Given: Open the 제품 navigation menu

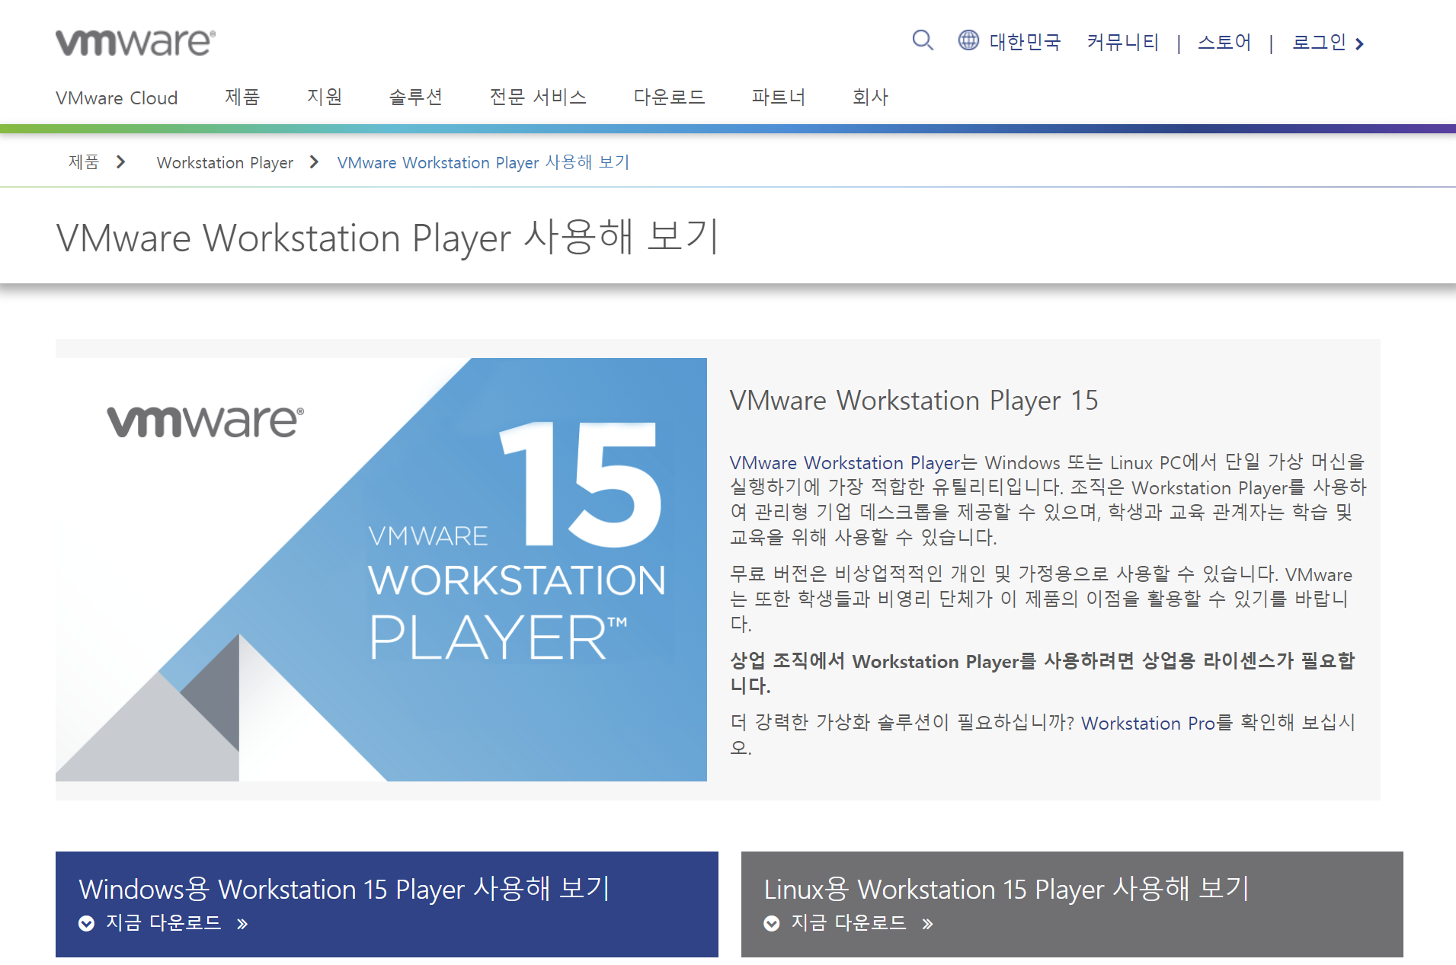Looking at the screenshot, I should [242, 97].
